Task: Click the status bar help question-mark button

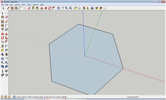Action: [x=14, y=97]
